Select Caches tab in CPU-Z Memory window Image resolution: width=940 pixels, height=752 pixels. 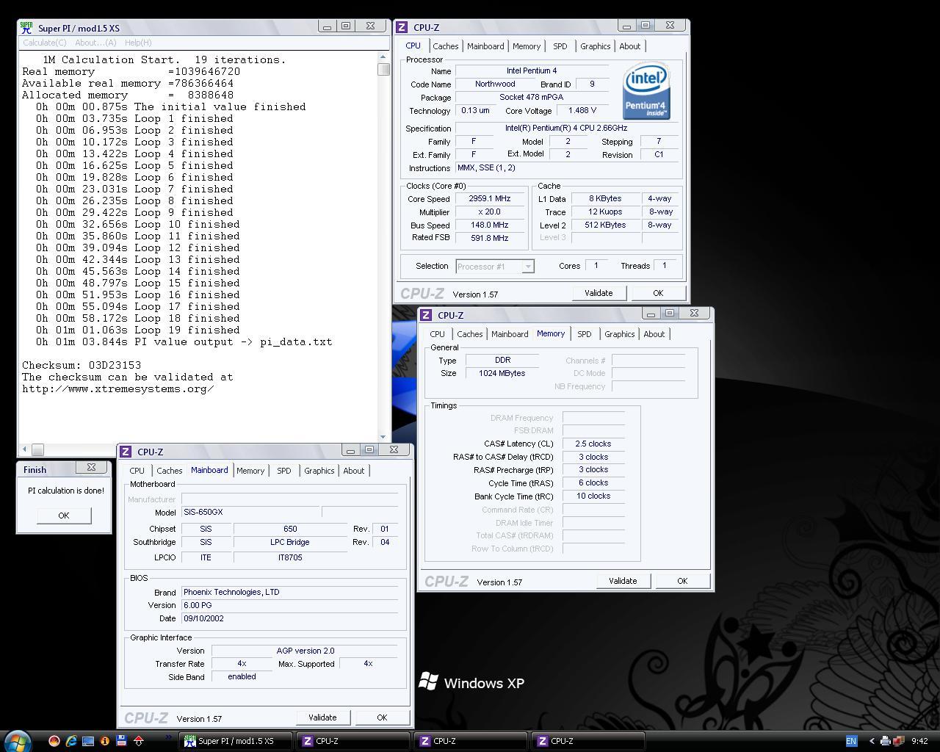470,334
